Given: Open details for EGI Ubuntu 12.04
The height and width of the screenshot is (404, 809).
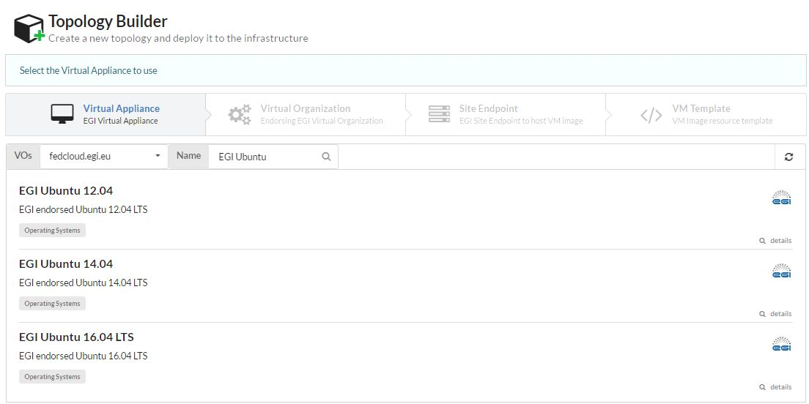Looking at the screenshot, I should coord(775,241).
